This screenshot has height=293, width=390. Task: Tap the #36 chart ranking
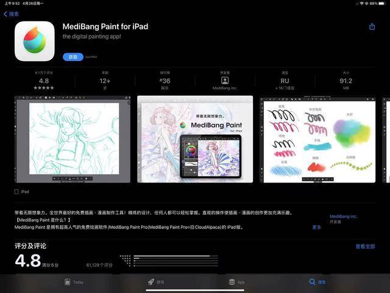click(165, 81)
